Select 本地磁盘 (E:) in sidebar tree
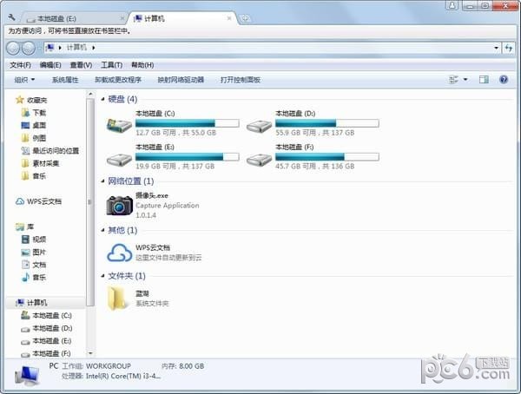521x394 pixels. click(x=46, y=341)
